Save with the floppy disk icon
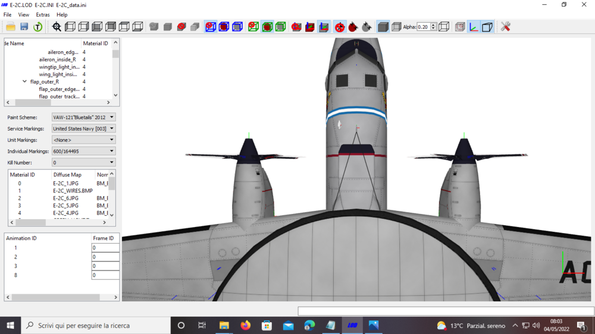595x334 pixels. tap(24, 27)
